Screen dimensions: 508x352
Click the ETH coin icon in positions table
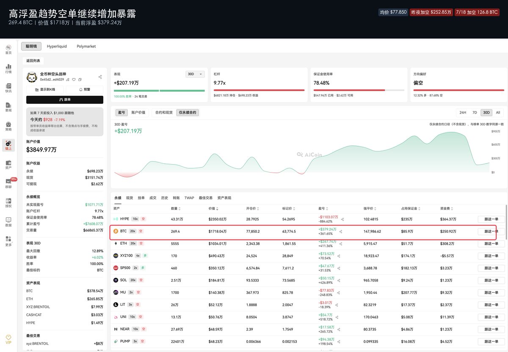click(x=116, y=243)
